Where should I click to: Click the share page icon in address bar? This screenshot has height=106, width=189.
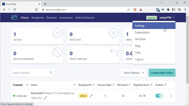click(x=128, y=10)
